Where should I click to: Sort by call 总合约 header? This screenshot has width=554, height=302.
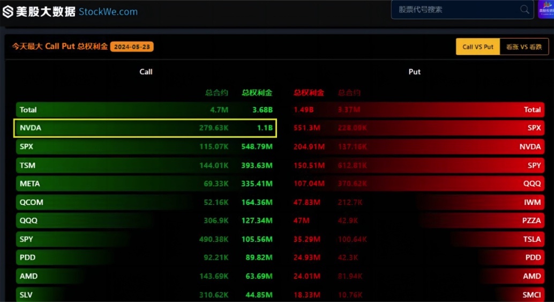coord(216,93)
